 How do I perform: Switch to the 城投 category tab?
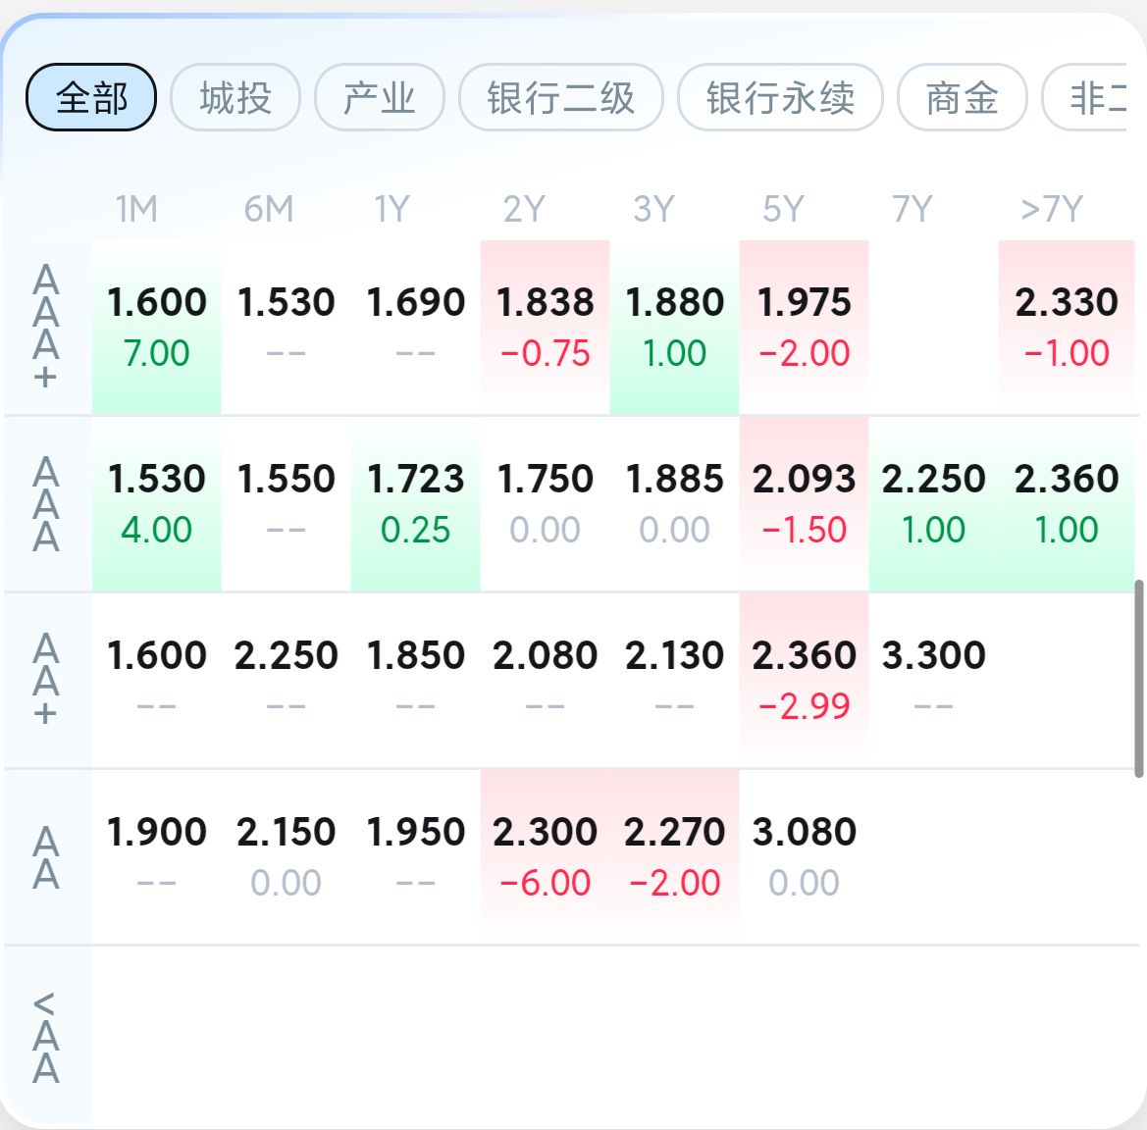tap(235, 97)
